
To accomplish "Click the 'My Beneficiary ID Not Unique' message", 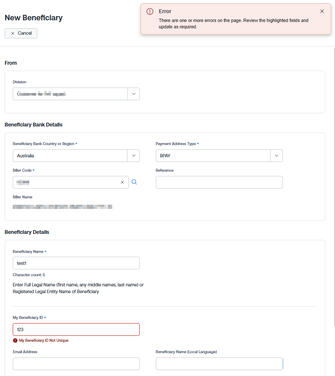I will (x=44, y=340).
